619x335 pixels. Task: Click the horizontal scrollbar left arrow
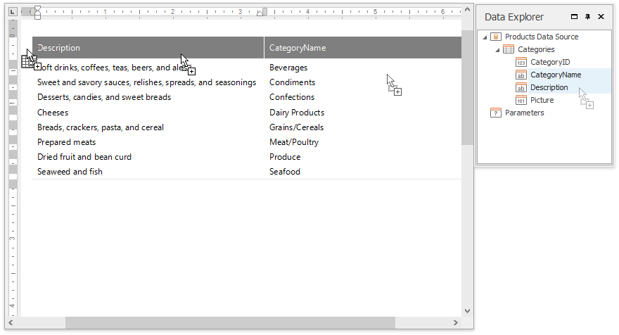coord(11,323)
